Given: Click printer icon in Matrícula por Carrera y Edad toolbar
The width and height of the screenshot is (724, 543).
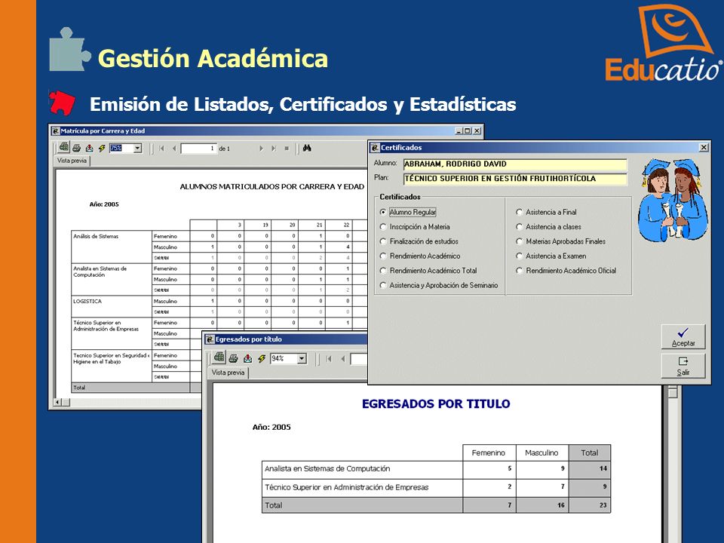Looking at the screenshot, I should coord(77,149).
